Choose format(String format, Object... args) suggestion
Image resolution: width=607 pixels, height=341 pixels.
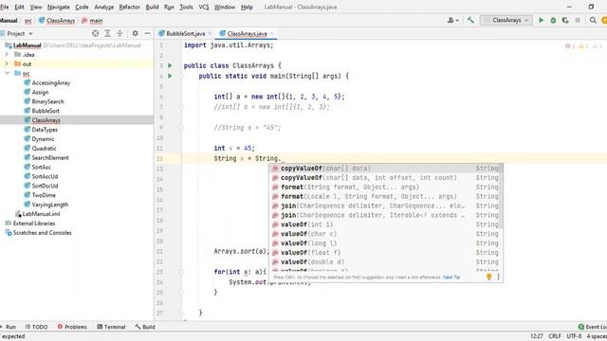384,188
